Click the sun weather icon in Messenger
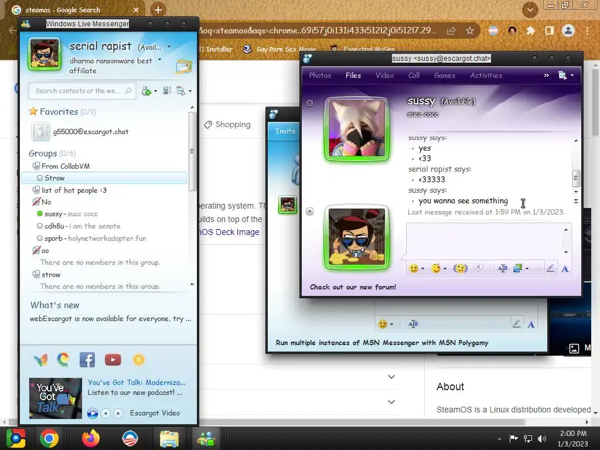The width and height of the screenshot is (600, 450). pos(138,360)
